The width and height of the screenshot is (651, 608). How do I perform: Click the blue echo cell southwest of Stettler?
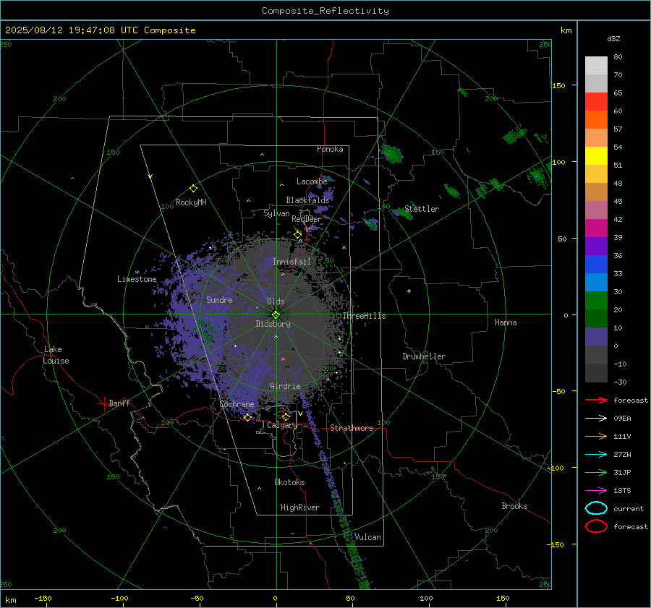(x=371, y=223)
